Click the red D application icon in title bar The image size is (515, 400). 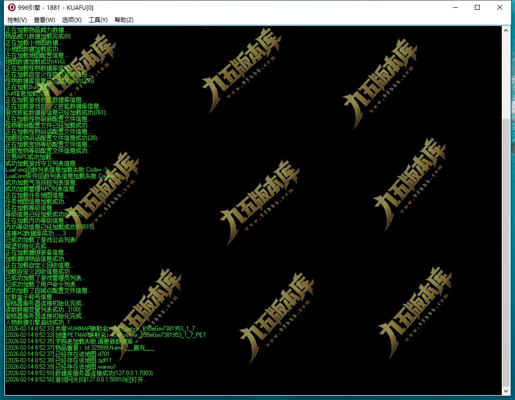(x=11, y=7)
